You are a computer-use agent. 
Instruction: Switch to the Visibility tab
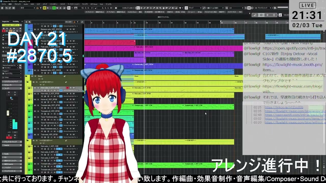click(16, 21)
